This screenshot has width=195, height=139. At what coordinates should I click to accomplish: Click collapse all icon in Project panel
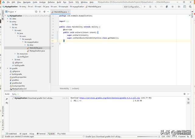[40, 12]
